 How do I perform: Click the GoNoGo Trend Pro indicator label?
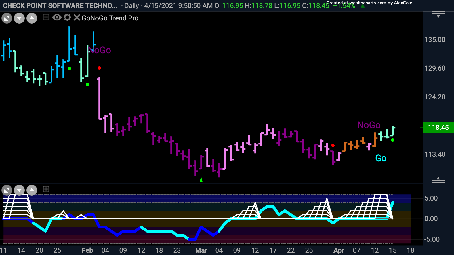[110, 18]
